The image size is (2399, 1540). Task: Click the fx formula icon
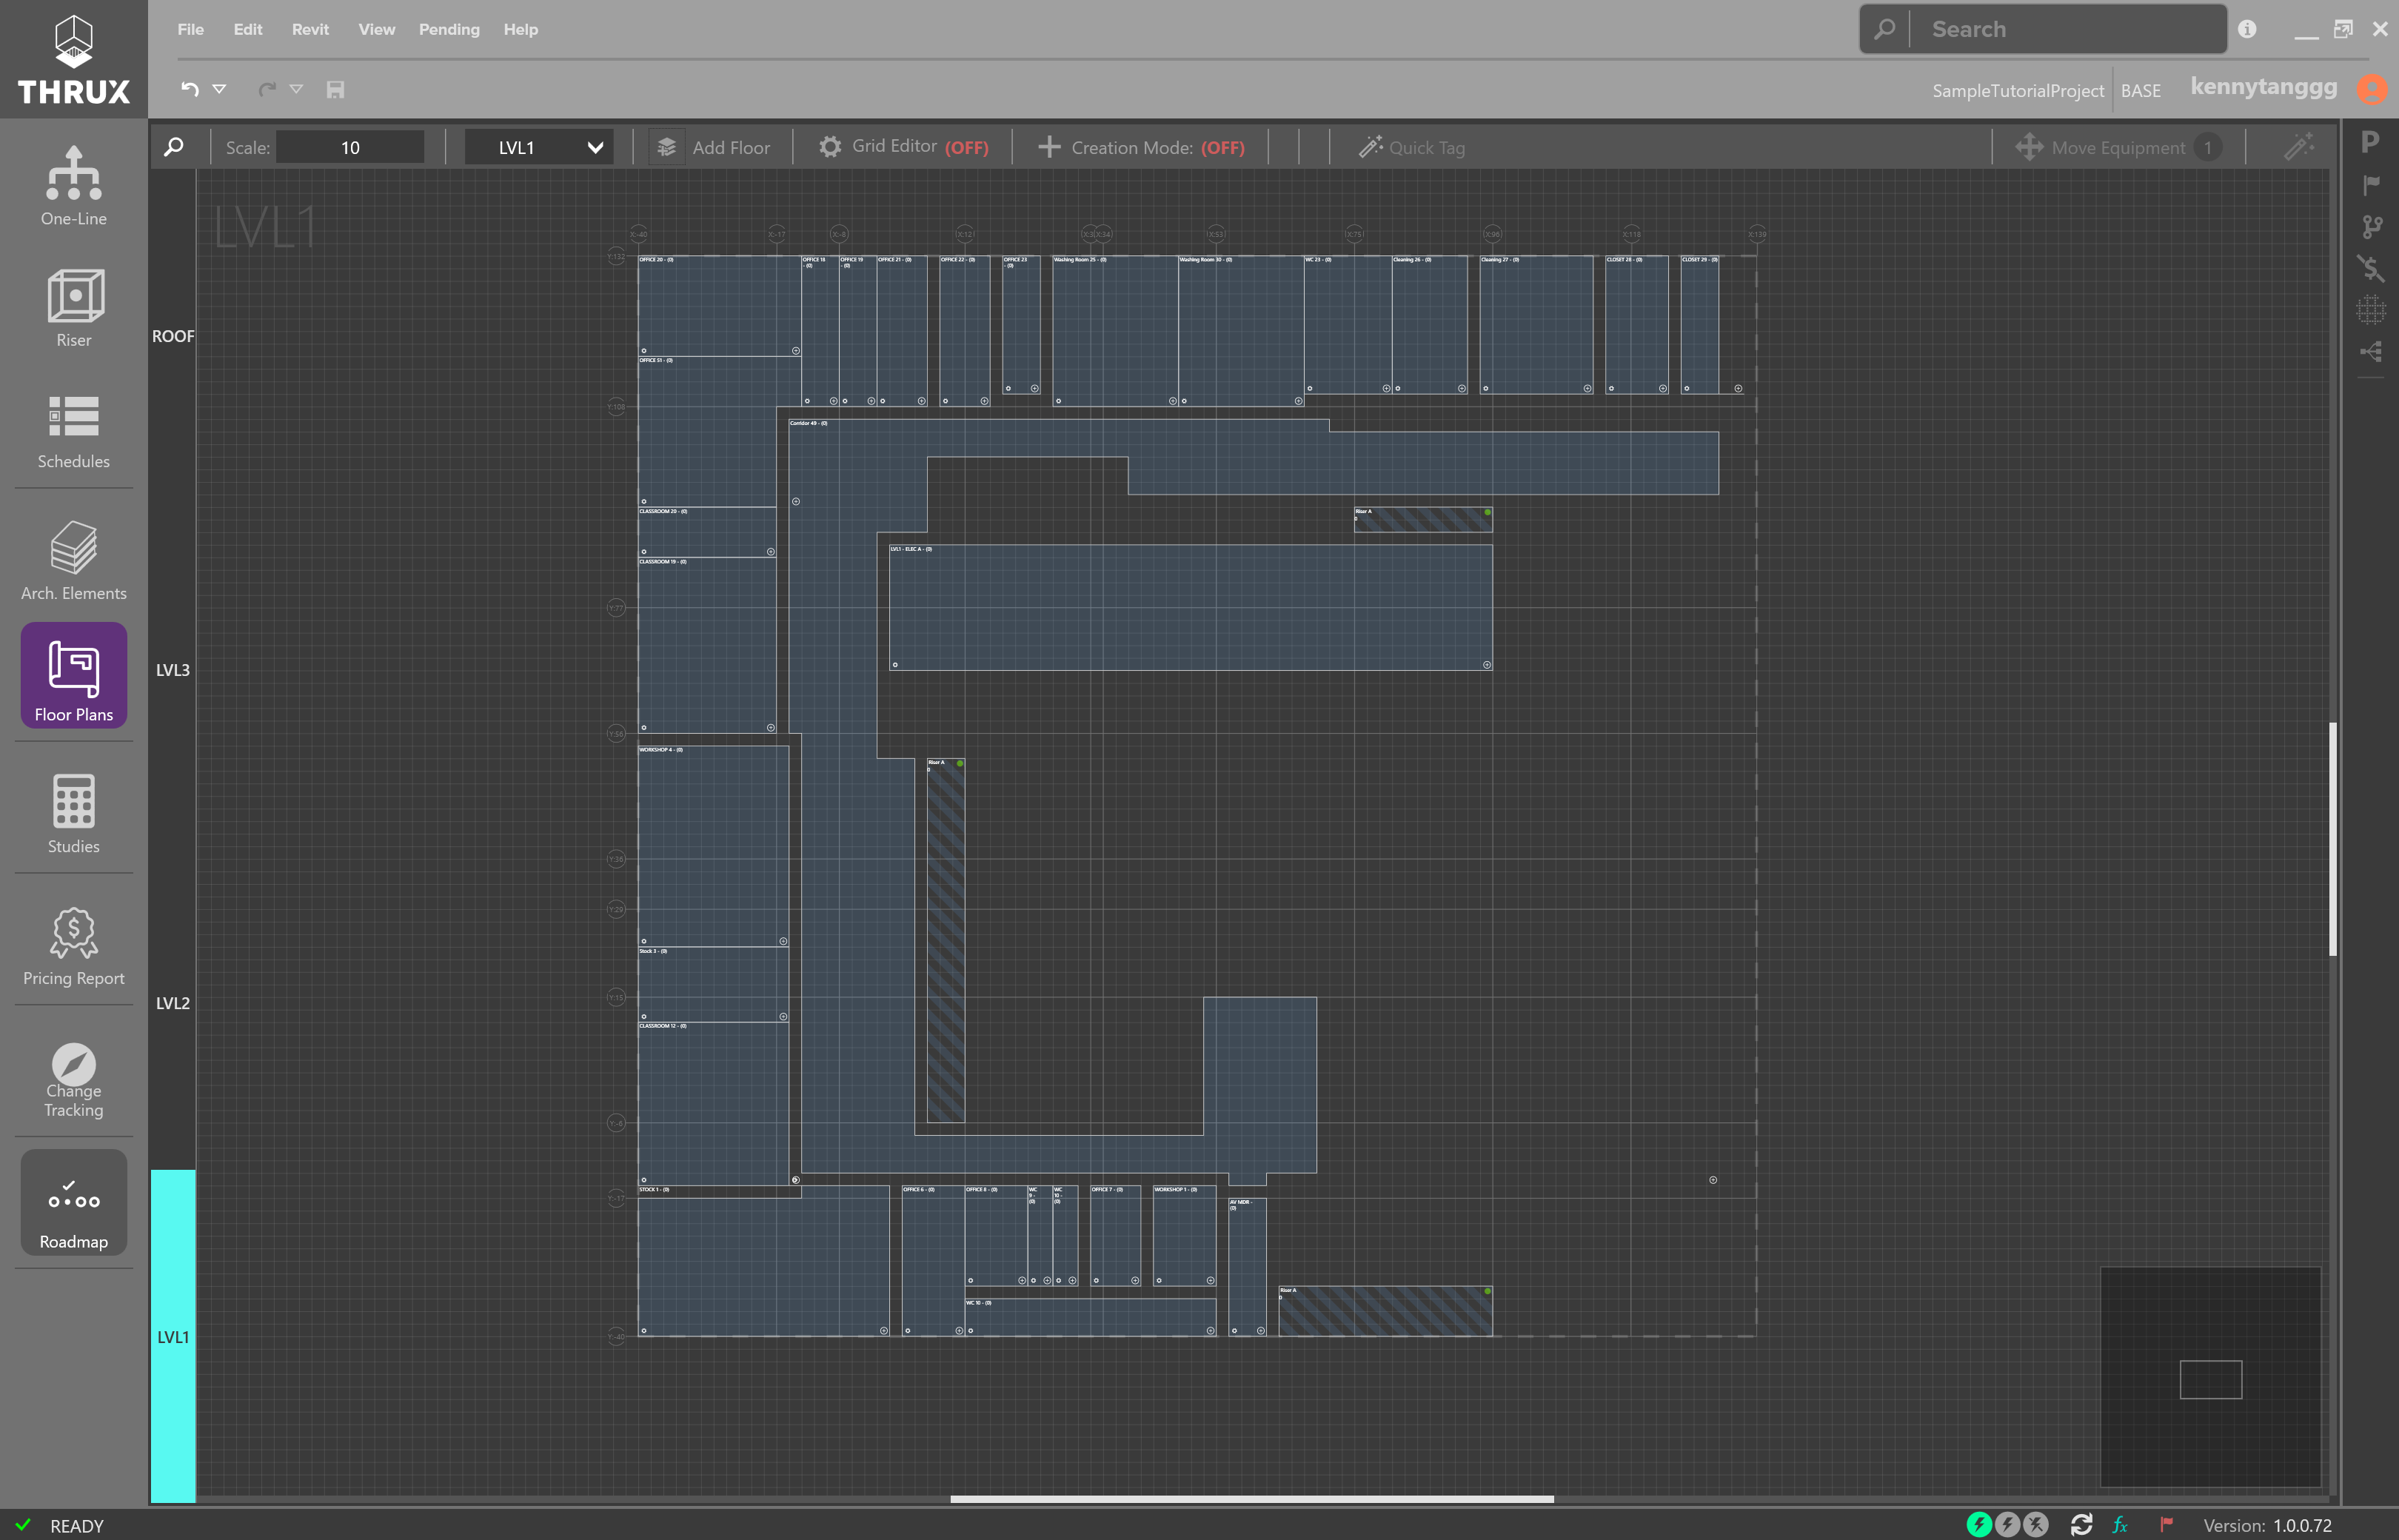pyautogui.click(x=2119, y=1524)
